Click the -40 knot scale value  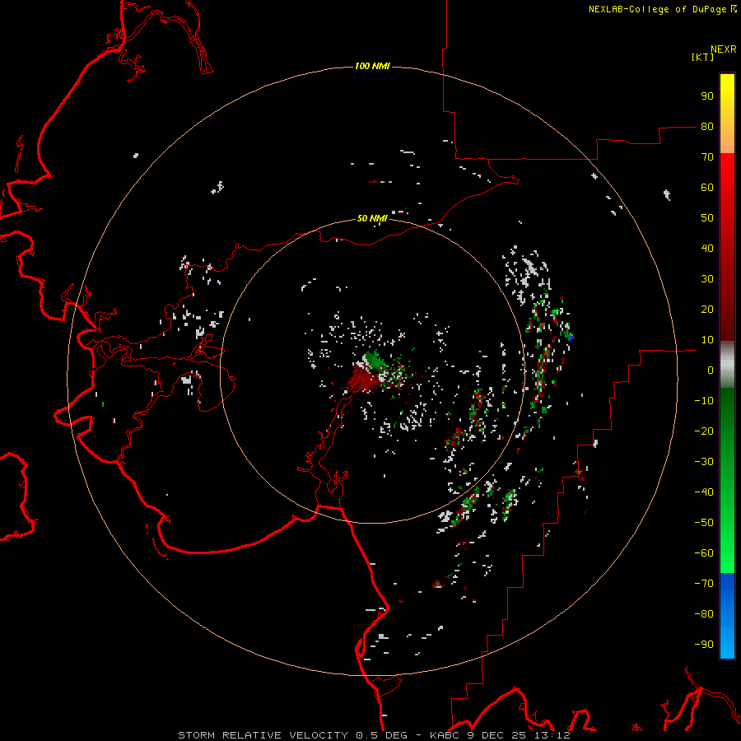pos(704,492)
